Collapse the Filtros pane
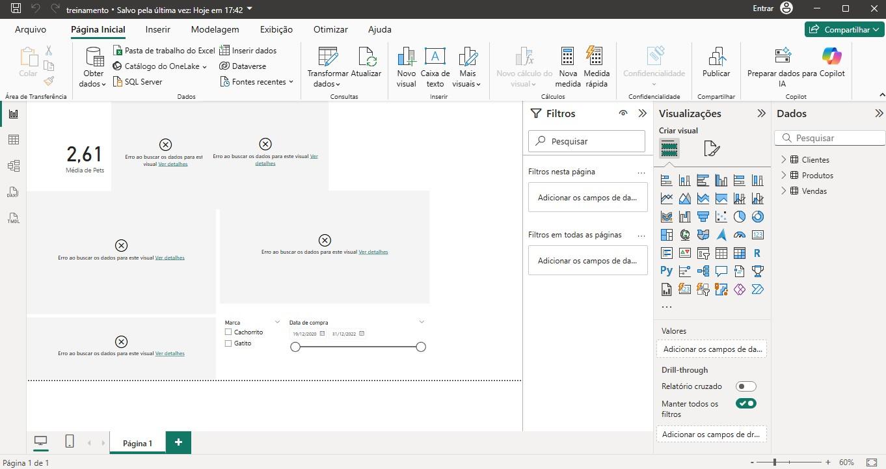 click(x=643, y=113)
